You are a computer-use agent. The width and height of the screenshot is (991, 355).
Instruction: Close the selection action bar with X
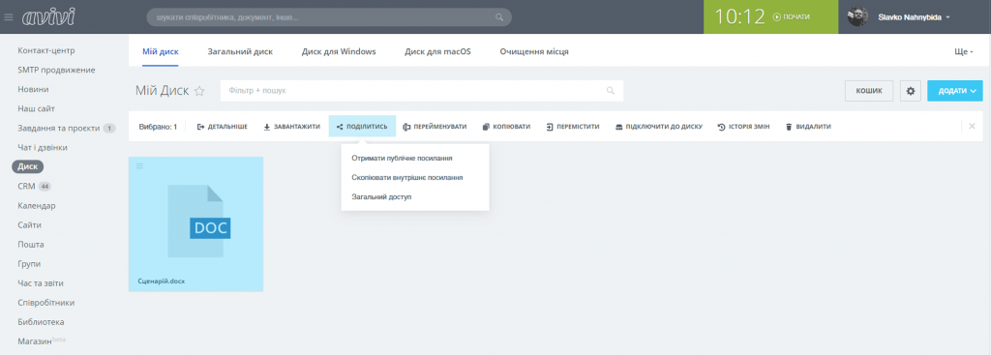click(972, 127)
